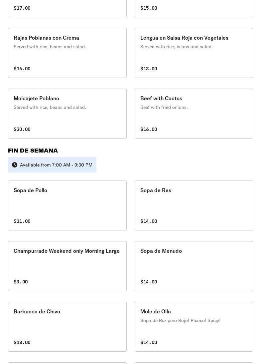
Task: Open Champurrado Weekend only Morning Large
Action: tap(67, 266)
